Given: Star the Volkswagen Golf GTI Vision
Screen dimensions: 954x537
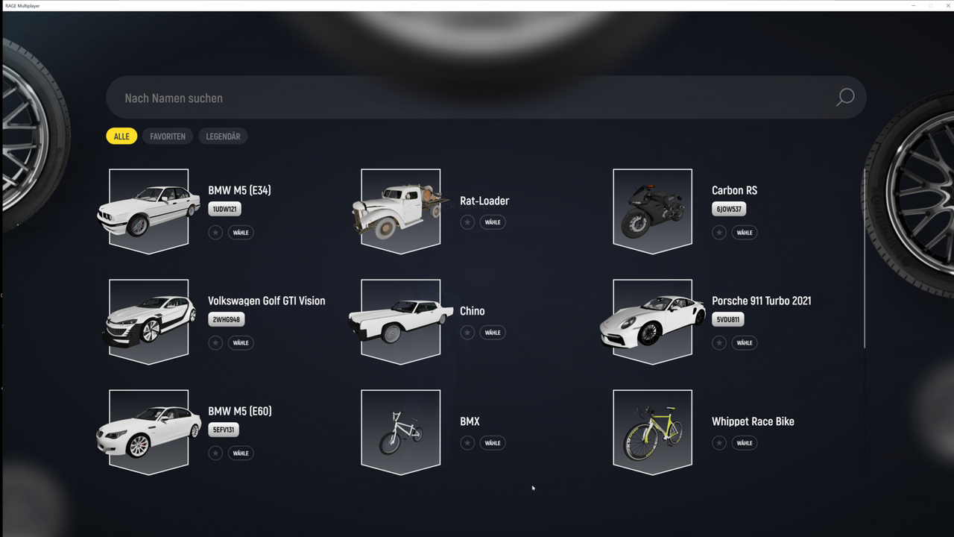Looking at the screenshot, I should coord(215,343).
